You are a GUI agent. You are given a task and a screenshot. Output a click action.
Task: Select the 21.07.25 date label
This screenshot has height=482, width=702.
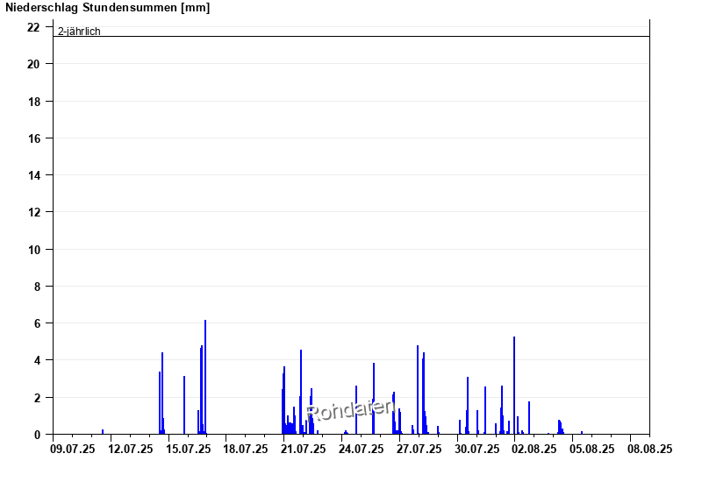tap(304, 449)
